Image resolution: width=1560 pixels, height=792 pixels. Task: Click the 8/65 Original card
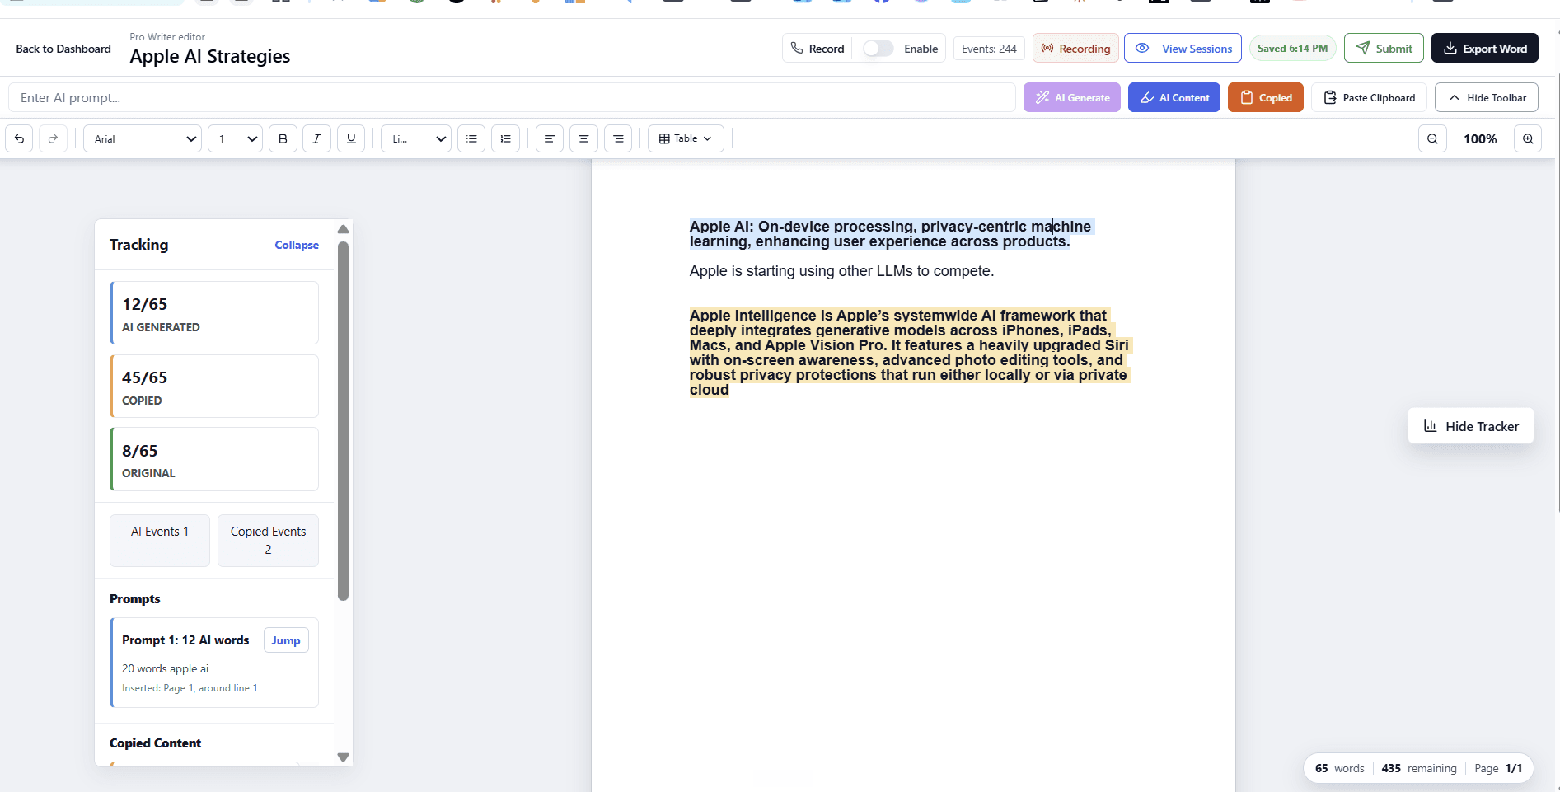tap(214, 459)
